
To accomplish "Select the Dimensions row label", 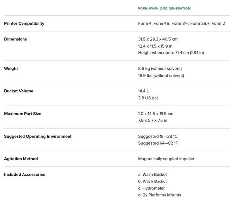I will click(16, 39).
